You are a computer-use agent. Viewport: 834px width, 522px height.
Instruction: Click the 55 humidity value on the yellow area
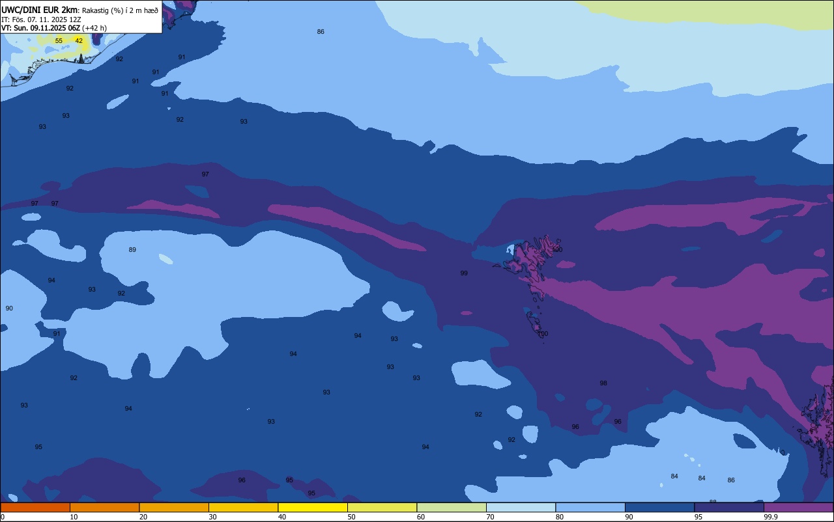pos(59,40)
